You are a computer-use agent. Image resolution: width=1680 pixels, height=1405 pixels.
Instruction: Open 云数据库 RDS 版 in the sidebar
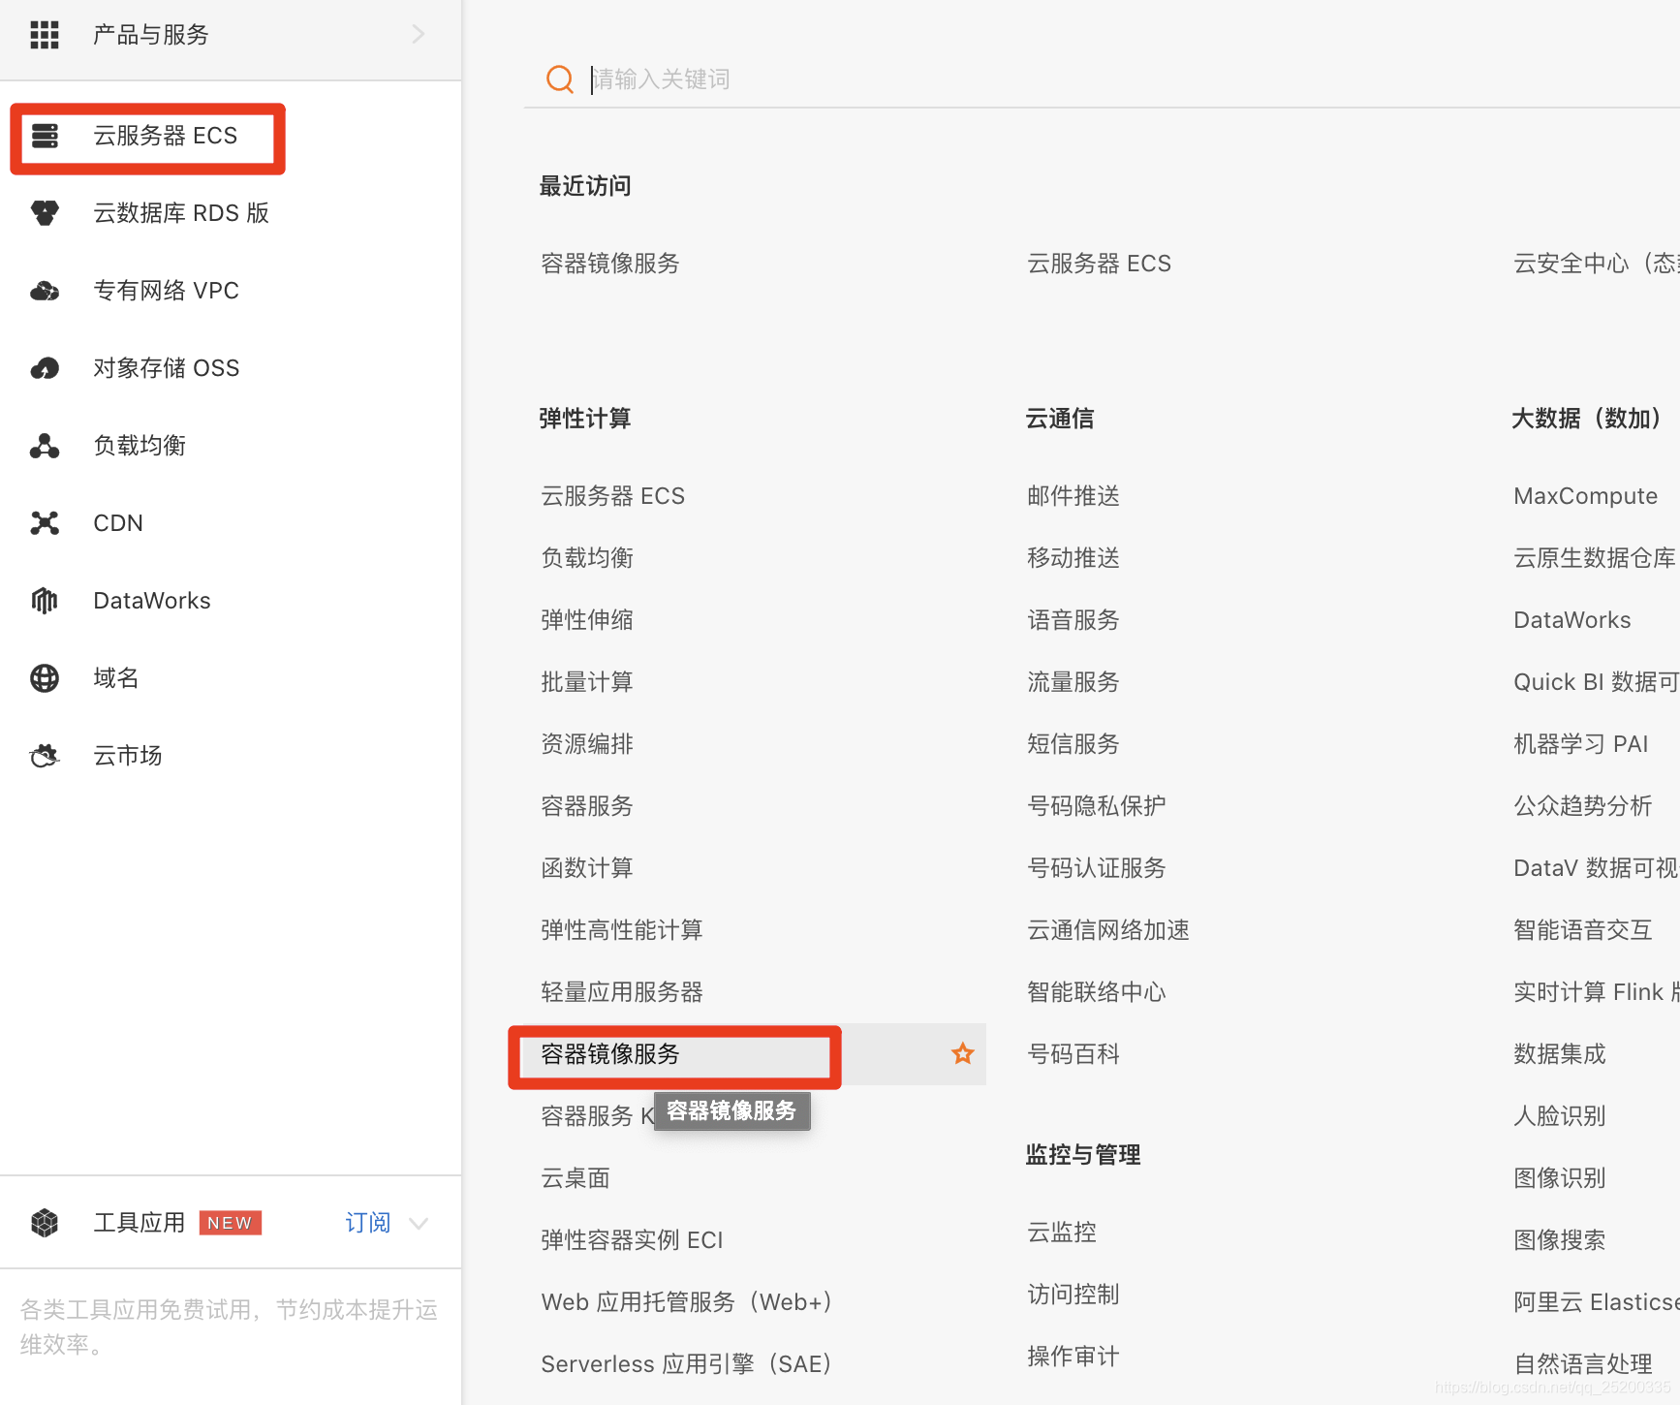[181, 213]
